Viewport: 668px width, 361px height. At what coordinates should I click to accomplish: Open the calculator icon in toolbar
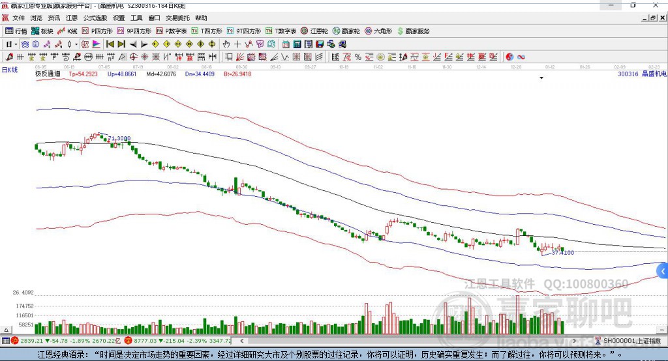[x=297, y=44]
